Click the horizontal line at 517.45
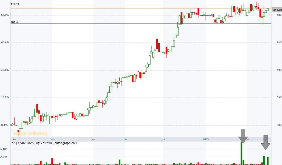Viewport: 282px width, 165px height. click(x=141, y=5)
